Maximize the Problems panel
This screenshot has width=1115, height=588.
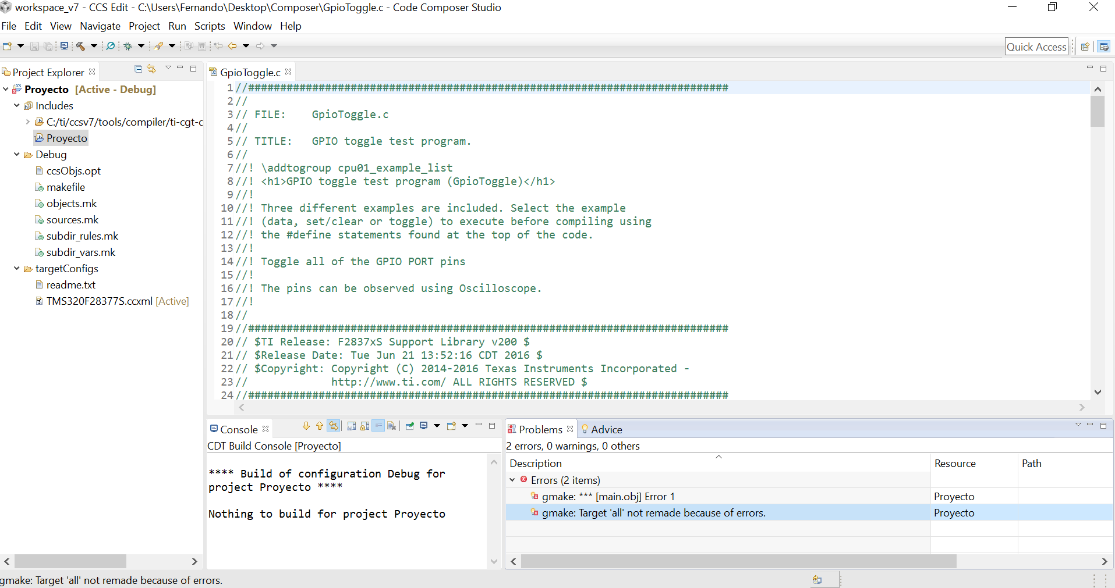click(x=1103, y=425)
